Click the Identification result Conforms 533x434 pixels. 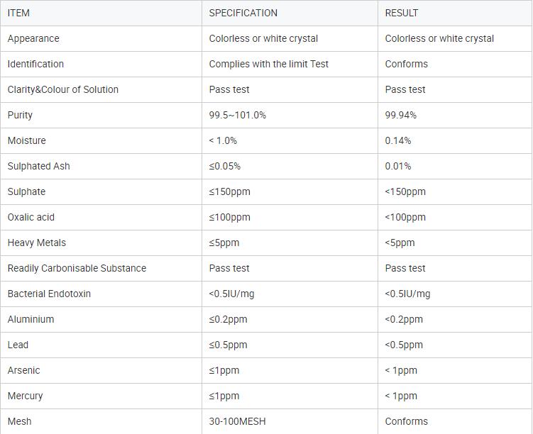(x=406, y=64)
